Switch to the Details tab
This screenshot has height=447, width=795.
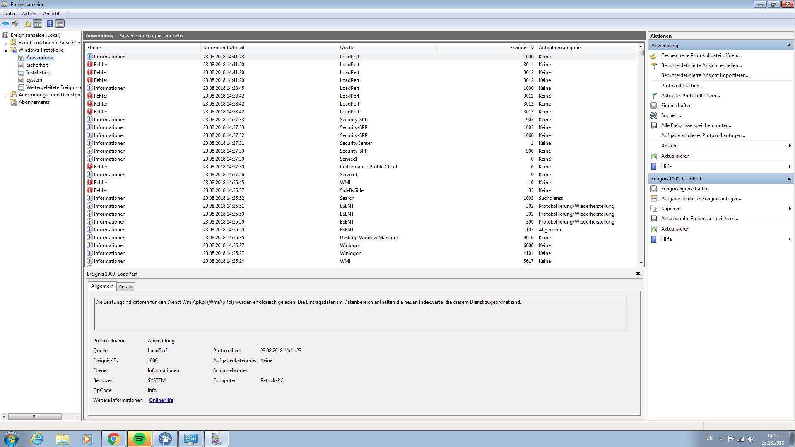pos(125,286)
